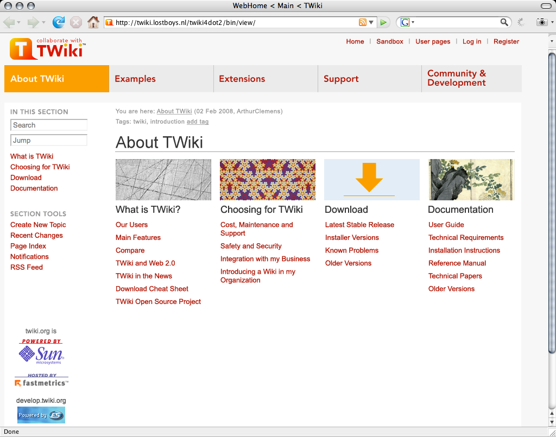Open the Latest Stable Release link
Screen dimensions: 556x437
(359, 225)
